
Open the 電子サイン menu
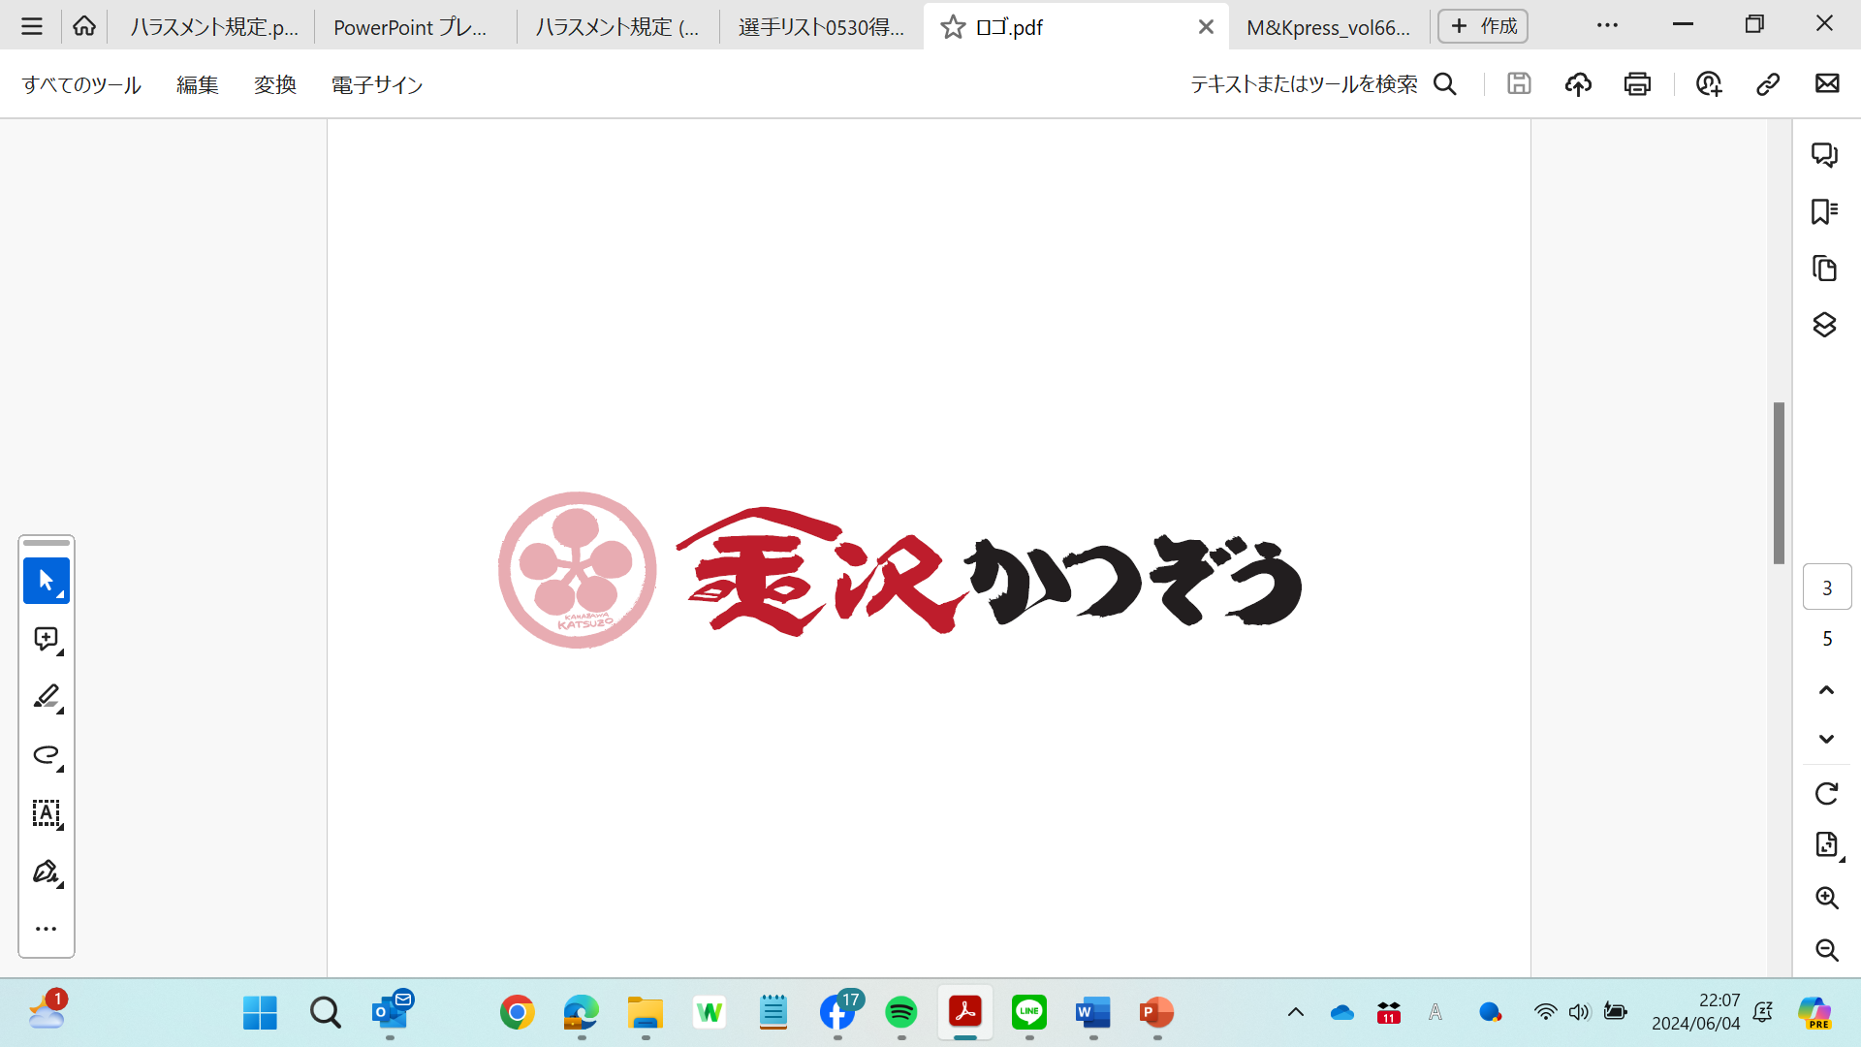[x=377, y=85]
